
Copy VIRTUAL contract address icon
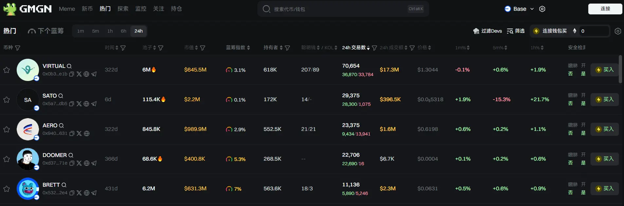(x=72, y=74)
